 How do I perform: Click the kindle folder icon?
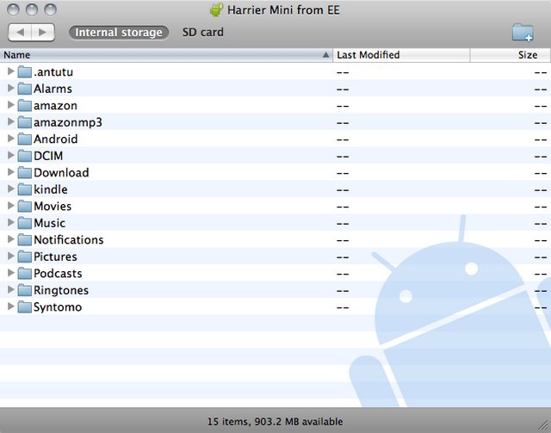24,189
